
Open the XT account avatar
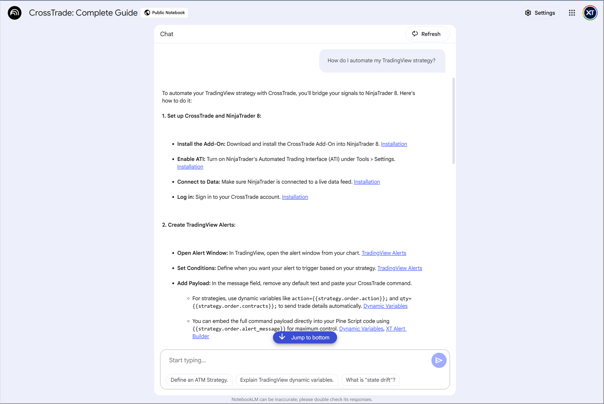[590, 13]
